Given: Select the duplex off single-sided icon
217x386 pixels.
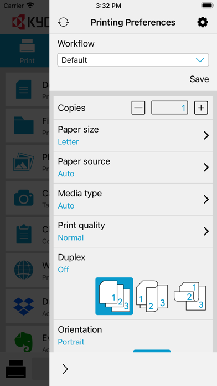Looking at the screenshot, I should click(114, 296).
